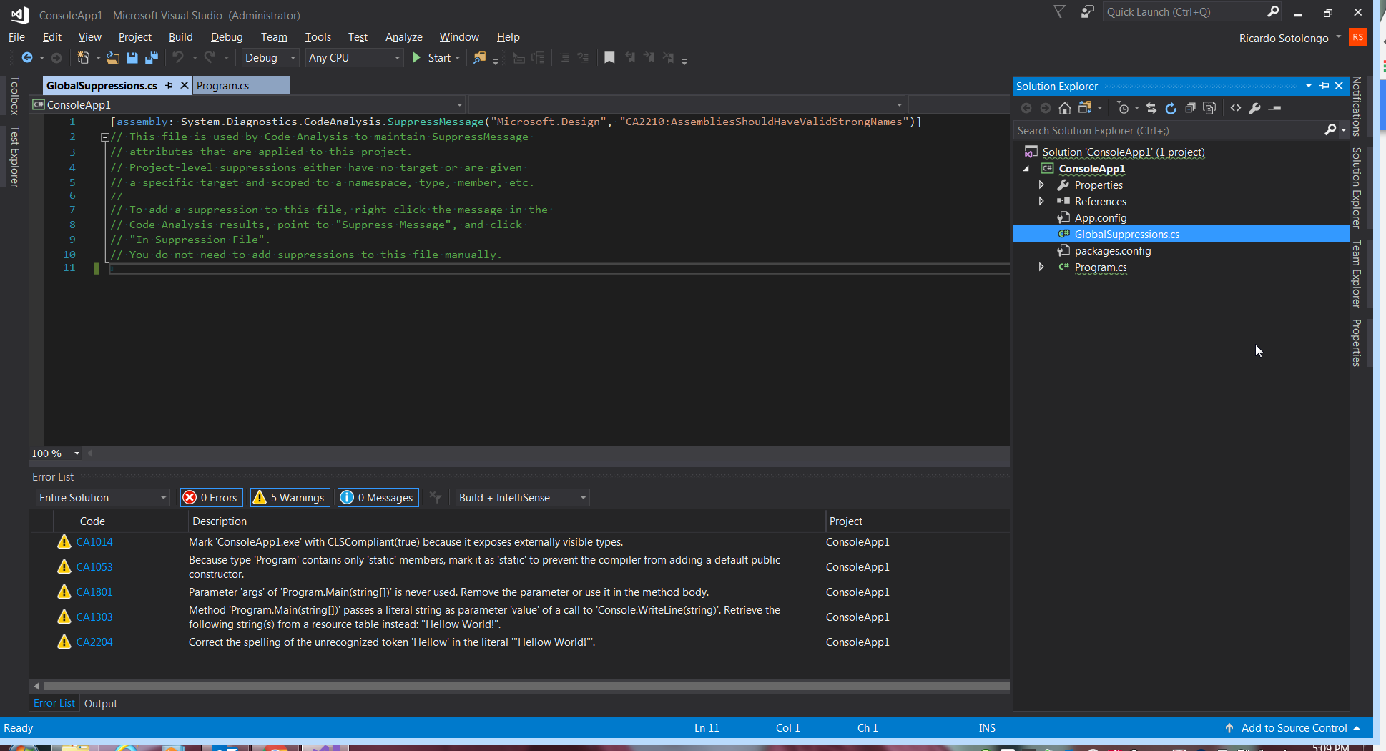Refresh the Solution Explorer
The height and width of the screenshot is (751, 1386).
(x=1171, y=108)
